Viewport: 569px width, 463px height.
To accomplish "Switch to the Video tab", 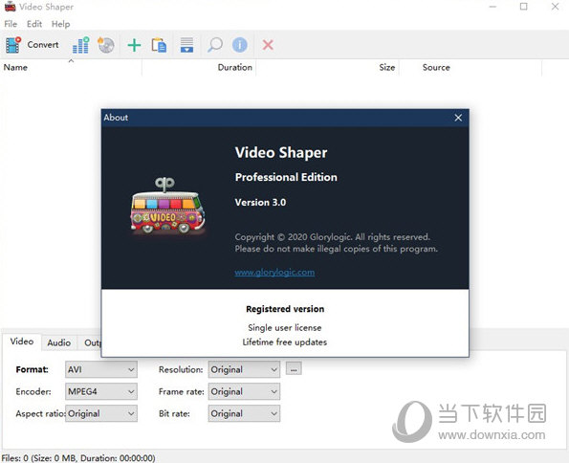I will pyautogui.click(x=22, y=342).
